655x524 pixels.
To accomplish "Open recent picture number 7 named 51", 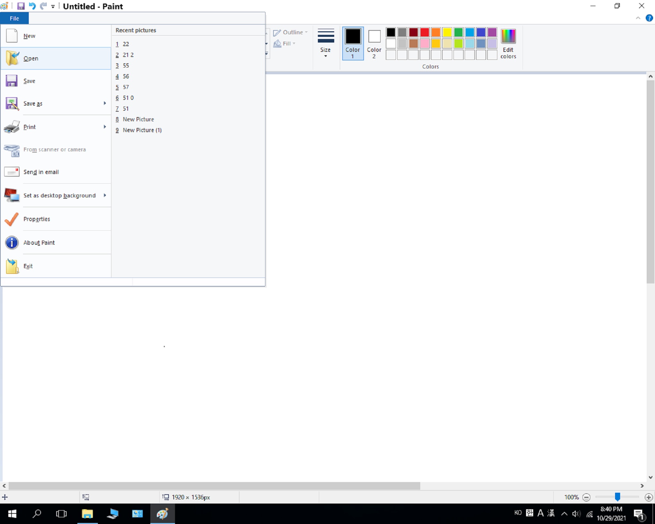I will coord(189,108).
